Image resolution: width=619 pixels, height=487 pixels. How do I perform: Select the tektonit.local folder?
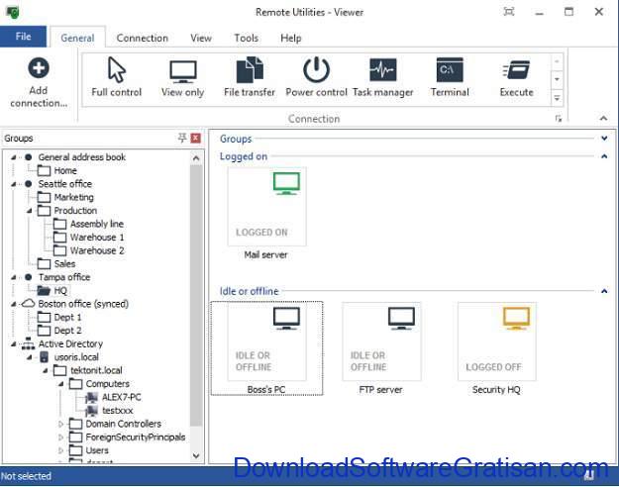click(x=88, y=370)
